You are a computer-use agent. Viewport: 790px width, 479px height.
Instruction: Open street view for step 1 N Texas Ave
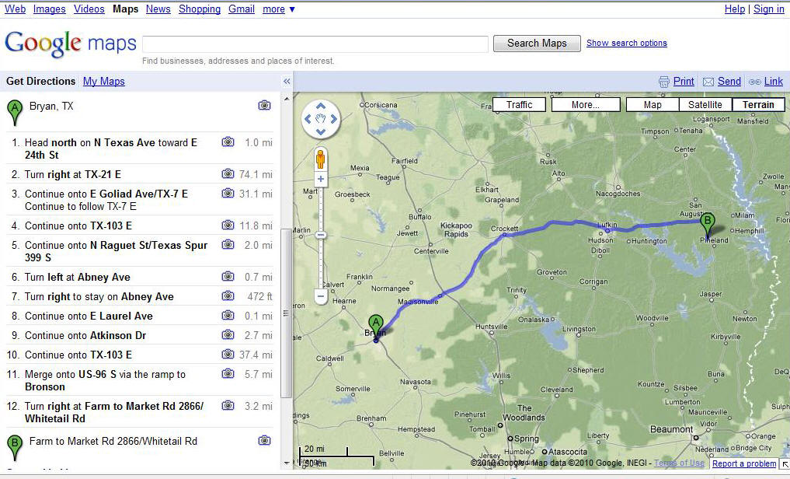[228, 142]
